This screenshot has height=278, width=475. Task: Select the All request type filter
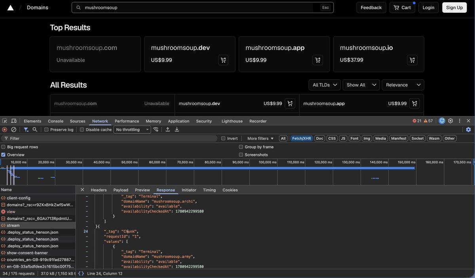[283, 138]
